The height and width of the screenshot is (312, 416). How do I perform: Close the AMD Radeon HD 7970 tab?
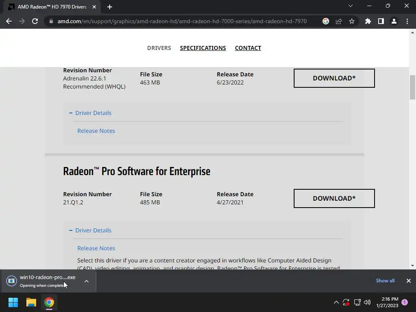tap(94, 7)
